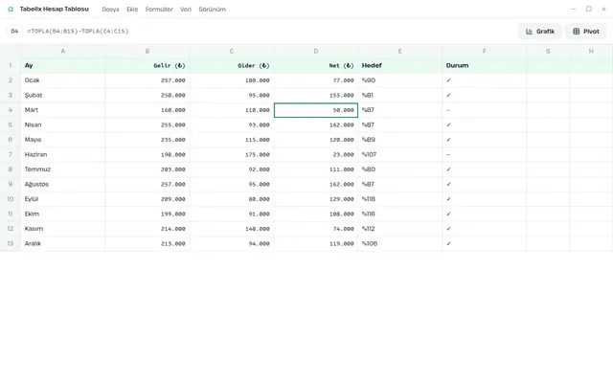Click the Hedef header cell
The height and width of the screenshot is (383, 613).
click(x=400, y=65)
